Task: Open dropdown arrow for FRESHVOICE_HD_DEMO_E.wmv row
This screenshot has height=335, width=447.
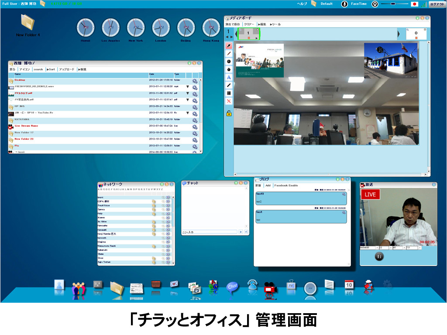Action: coord(188,87)
